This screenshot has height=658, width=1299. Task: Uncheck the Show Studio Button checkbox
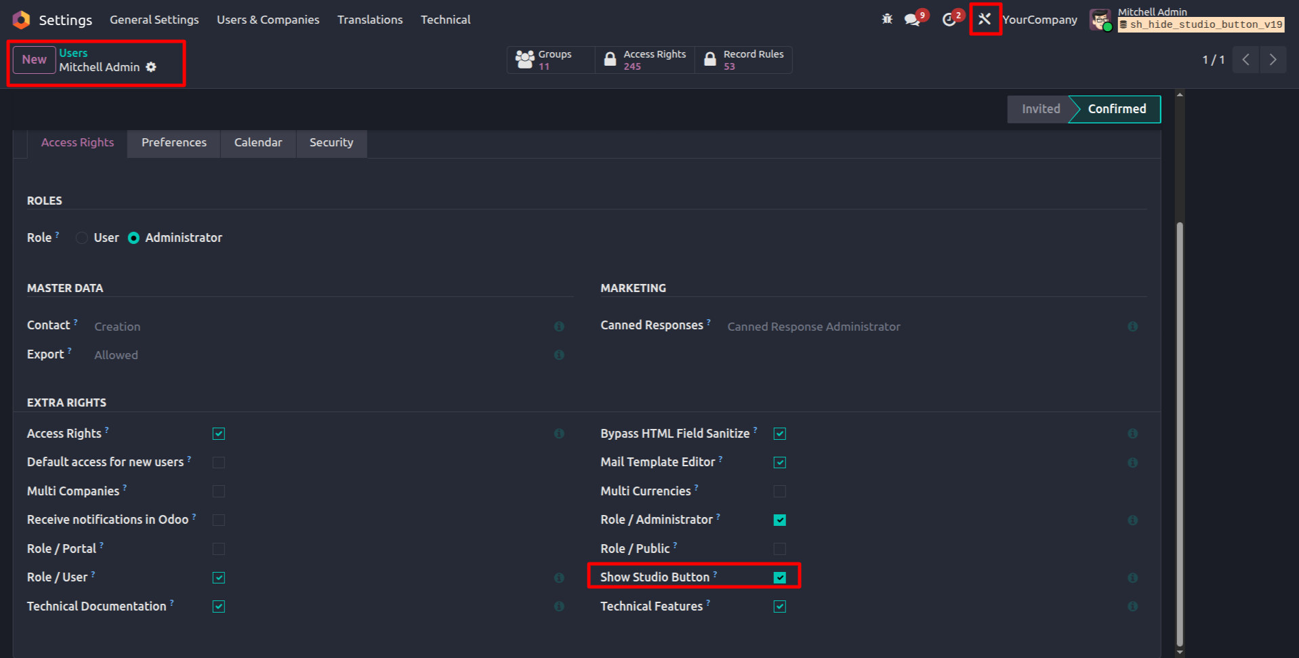point(780,577)
